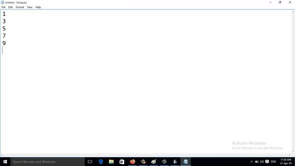Click the Windows Start button
This screenshot has height=166, width=295.
[5, 162]
